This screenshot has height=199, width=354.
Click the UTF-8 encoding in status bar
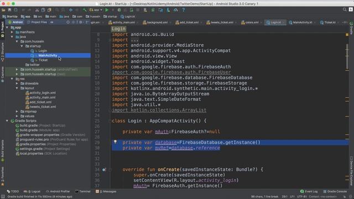pyautogui.click(x=302, y=197)
